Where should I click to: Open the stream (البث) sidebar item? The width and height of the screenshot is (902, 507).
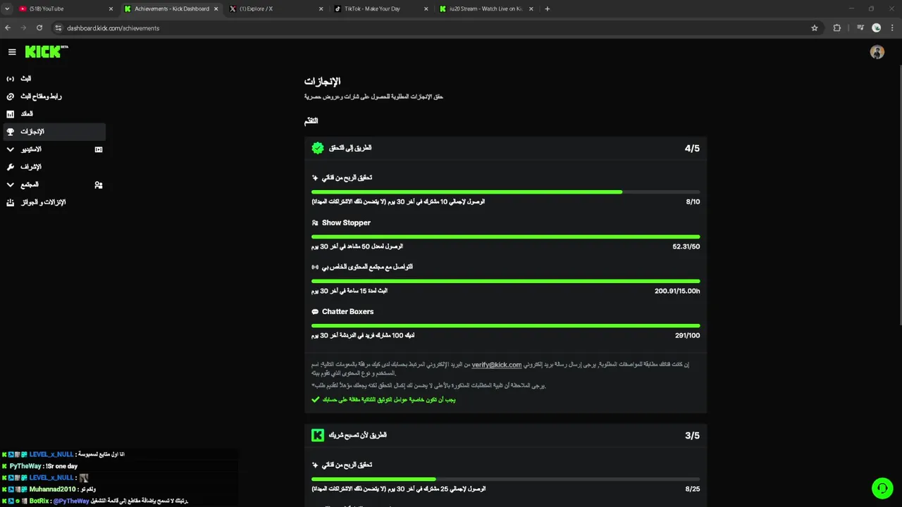click(x=25, y=78)
